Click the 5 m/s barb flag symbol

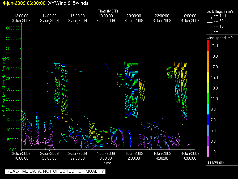(210, 32)
